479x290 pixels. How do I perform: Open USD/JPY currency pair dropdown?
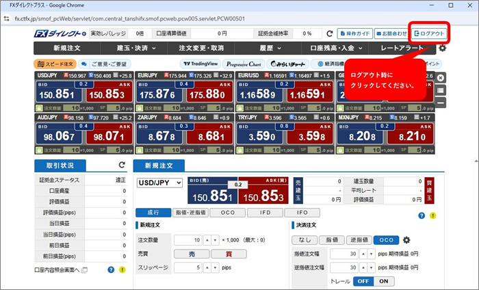coord(159,183)
